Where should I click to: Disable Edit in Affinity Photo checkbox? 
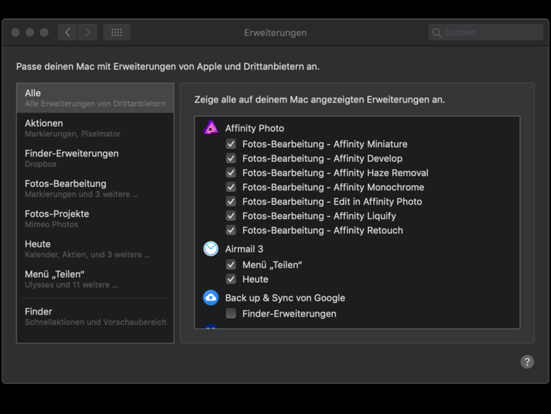pos(231,201)
